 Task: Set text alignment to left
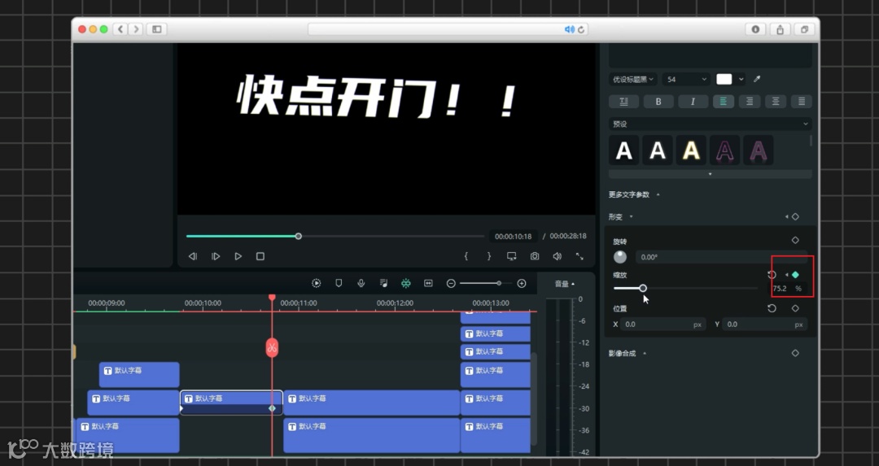pos(724,102)
